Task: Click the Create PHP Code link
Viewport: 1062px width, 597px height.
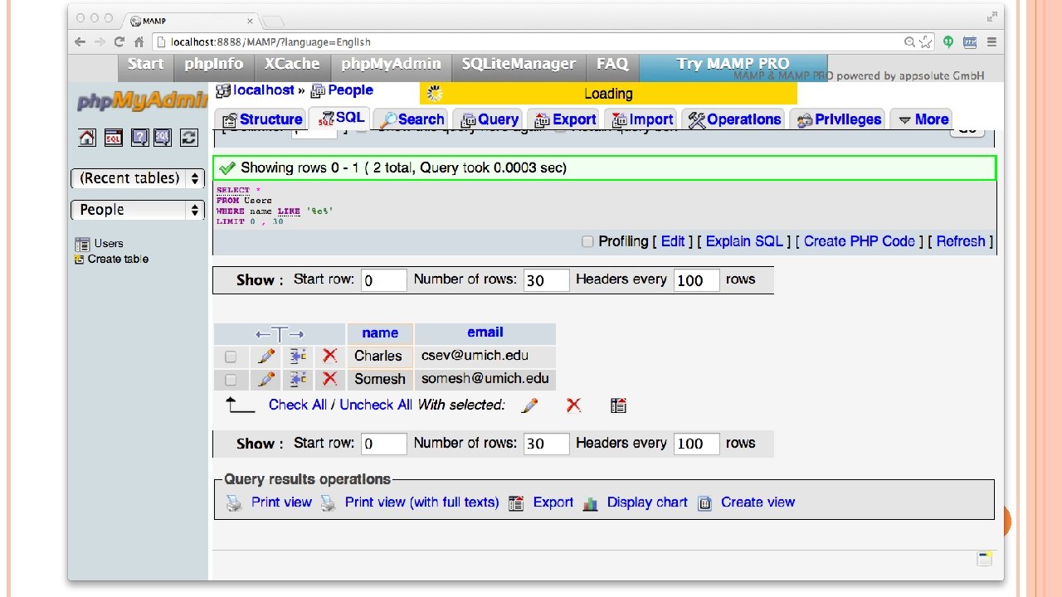Action: click(x=860, y=241)
